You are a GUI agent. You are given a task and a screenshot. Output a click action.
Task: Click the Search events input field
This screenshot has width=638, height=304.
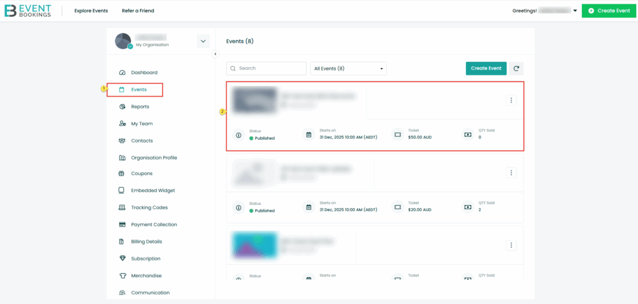(267, 69)
